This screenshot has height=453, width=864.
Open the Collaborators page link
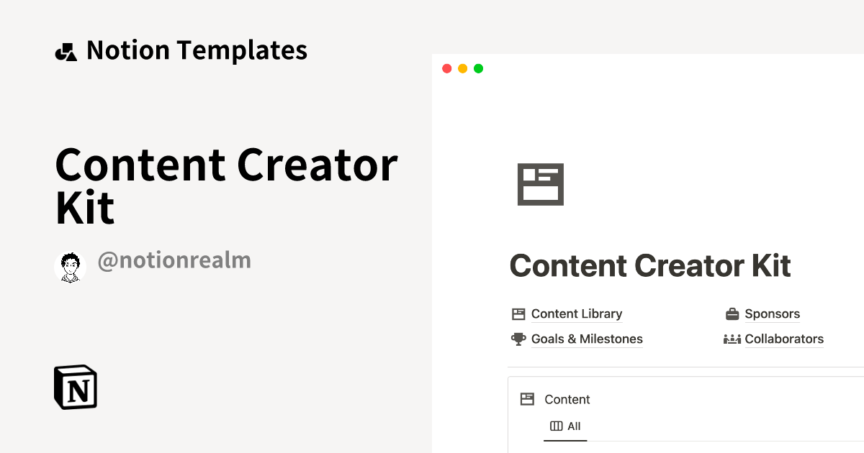pos(783,339)
